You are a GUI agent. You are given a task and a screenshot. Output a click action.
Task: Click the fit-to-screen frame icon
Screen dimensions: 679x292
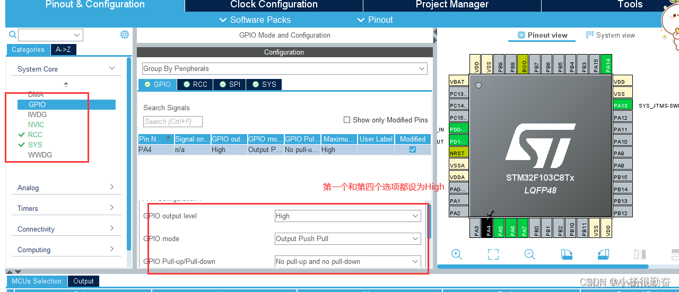[493, 254]
